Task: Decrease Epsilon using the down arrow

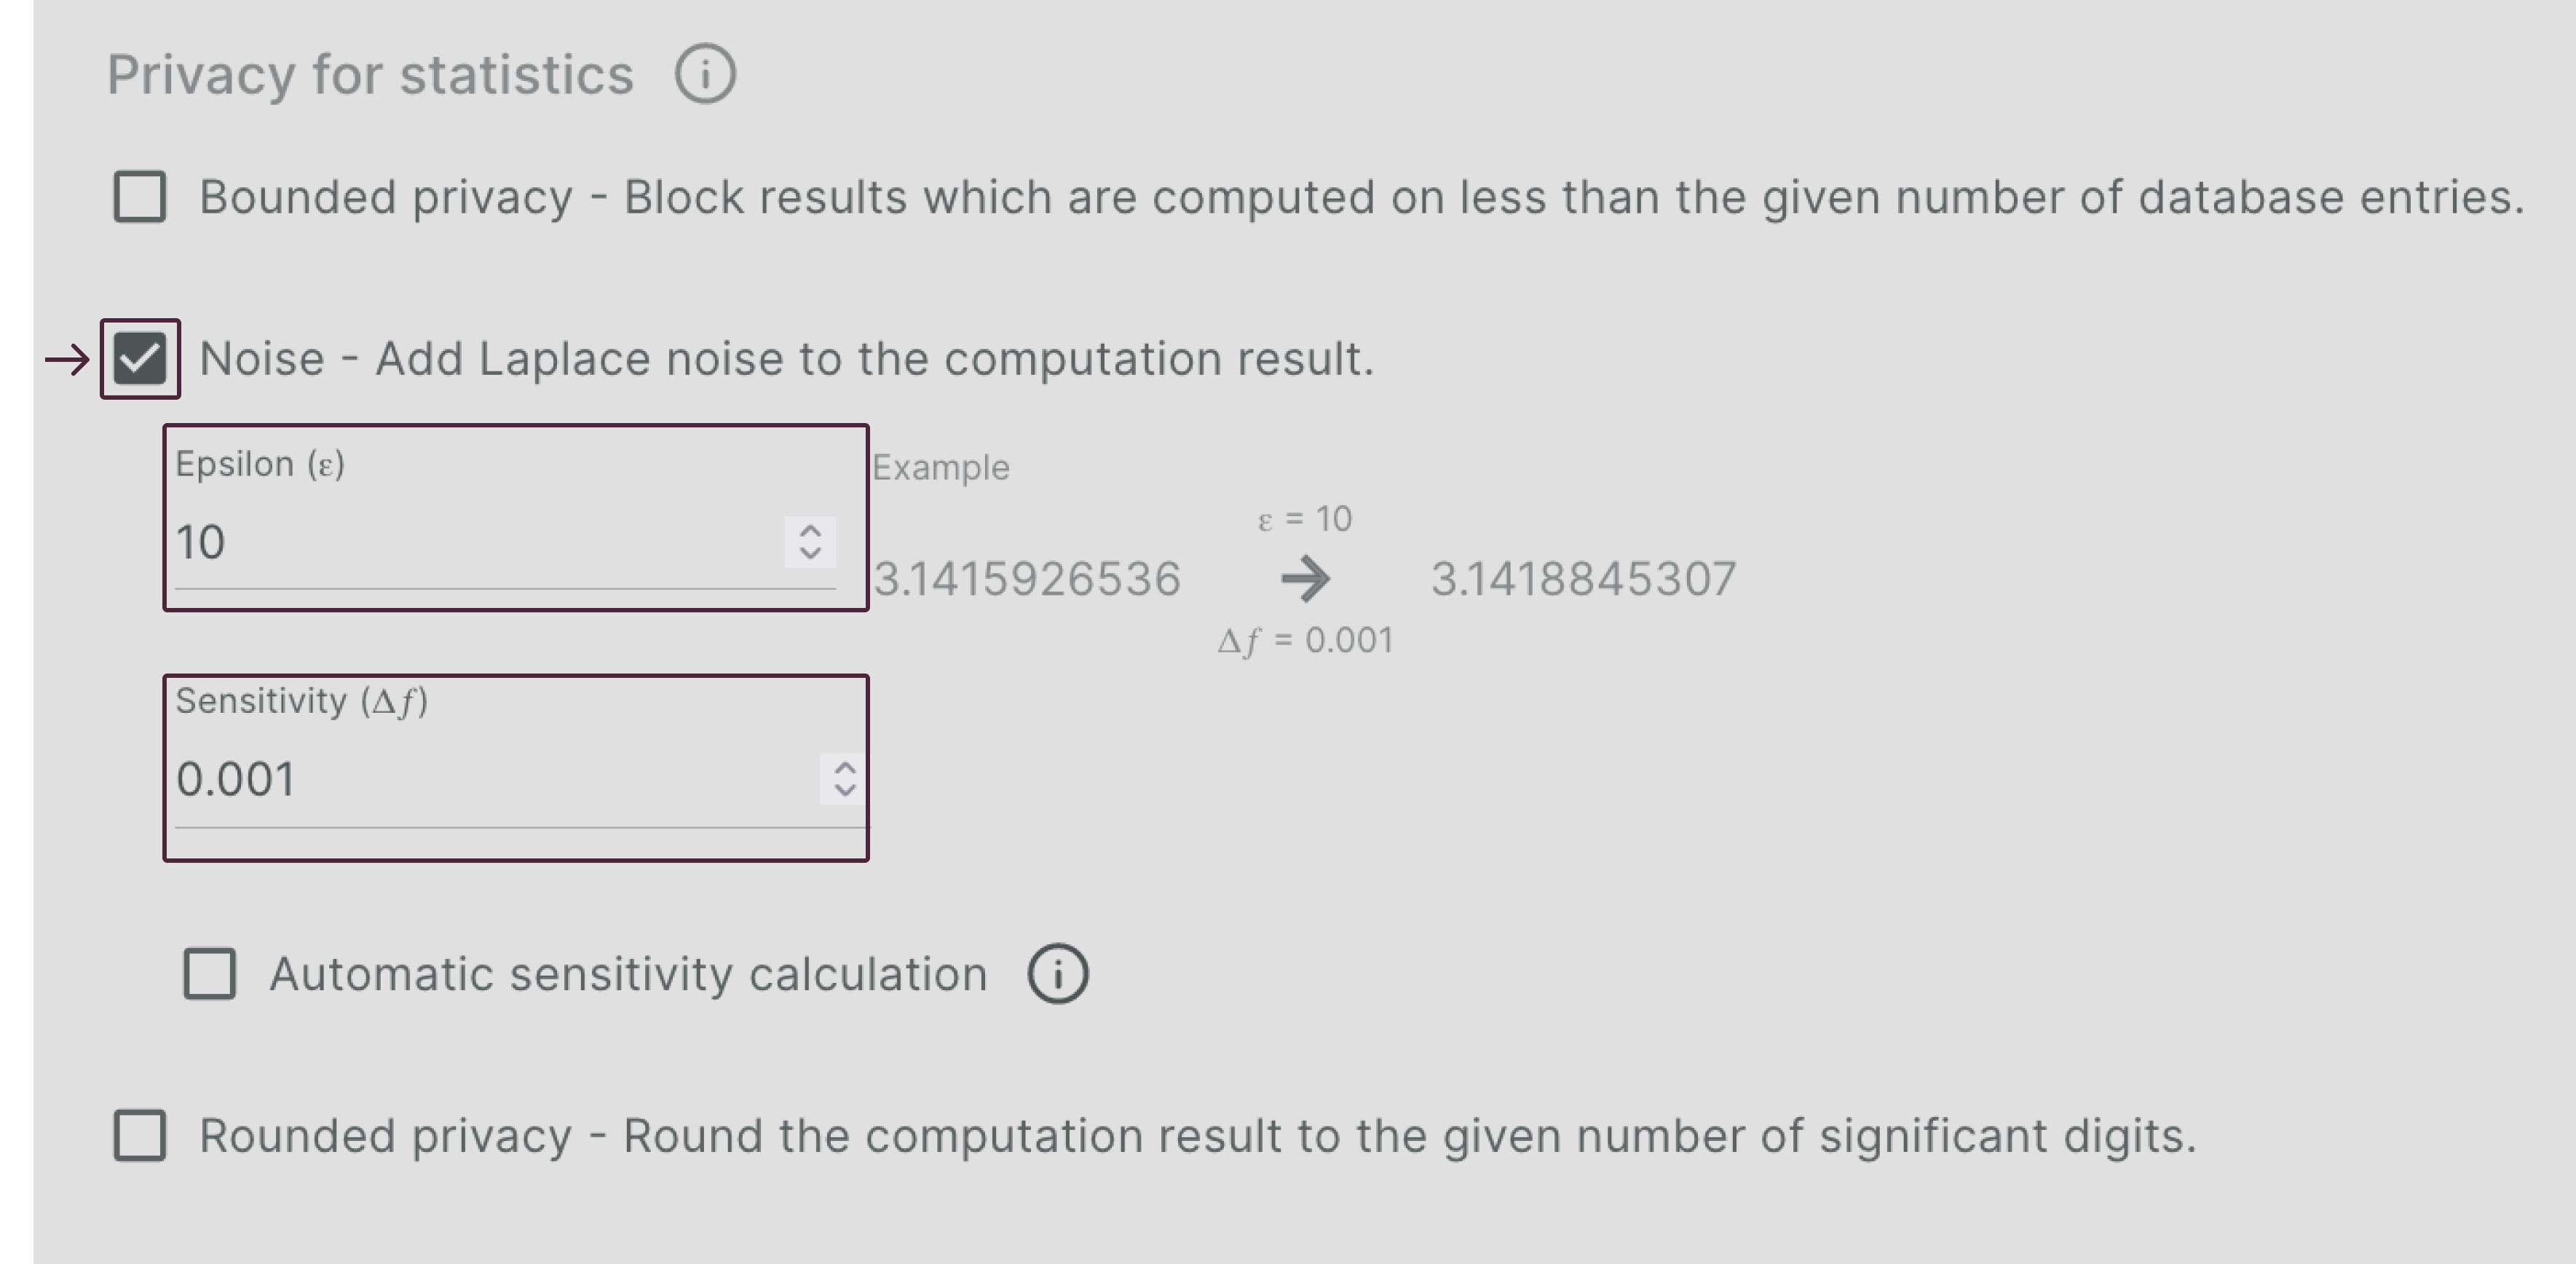Action: (810, 553)
